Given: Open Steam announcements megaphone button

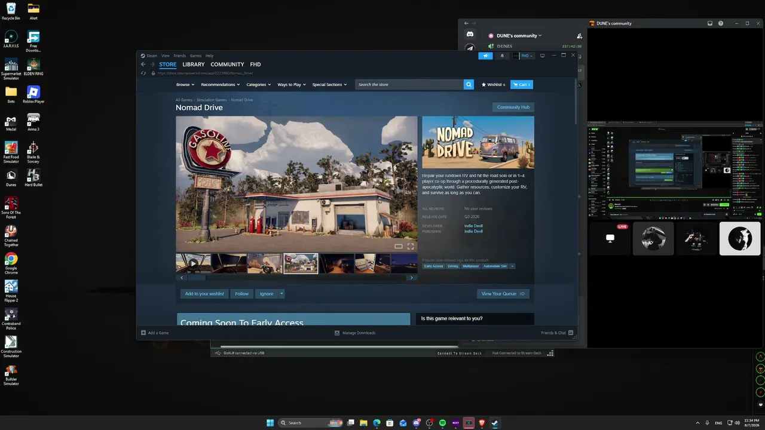Looking at the screenshot, I should coord(485,56).
